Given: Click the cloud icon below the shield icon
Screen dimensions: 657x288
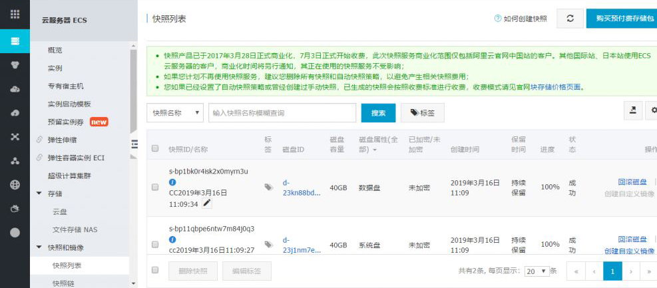Looking at the screenshot, I should point(15,89).
